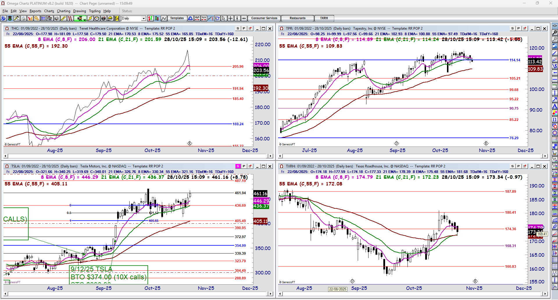This screenshot has height=300, width=558.
Task: Toggle the P button on TSLA chart
Action: coord(244,166)
